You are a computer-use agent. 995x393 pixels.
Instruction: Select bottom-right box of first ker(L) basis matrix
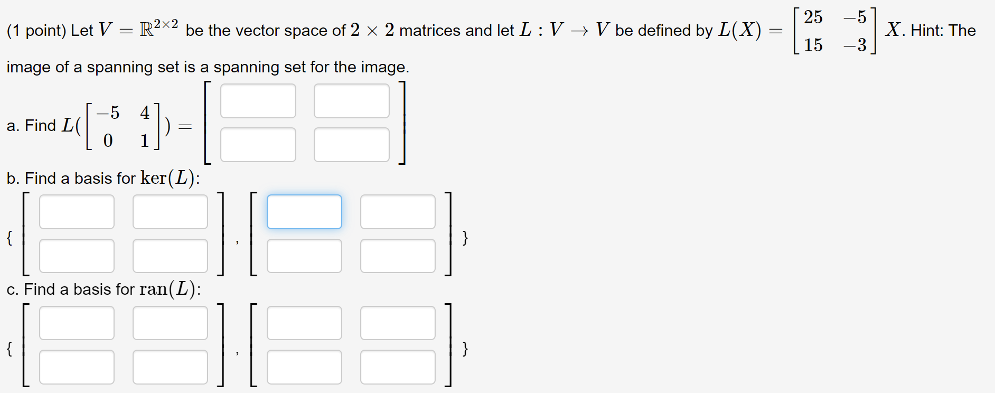pos(170,256)
